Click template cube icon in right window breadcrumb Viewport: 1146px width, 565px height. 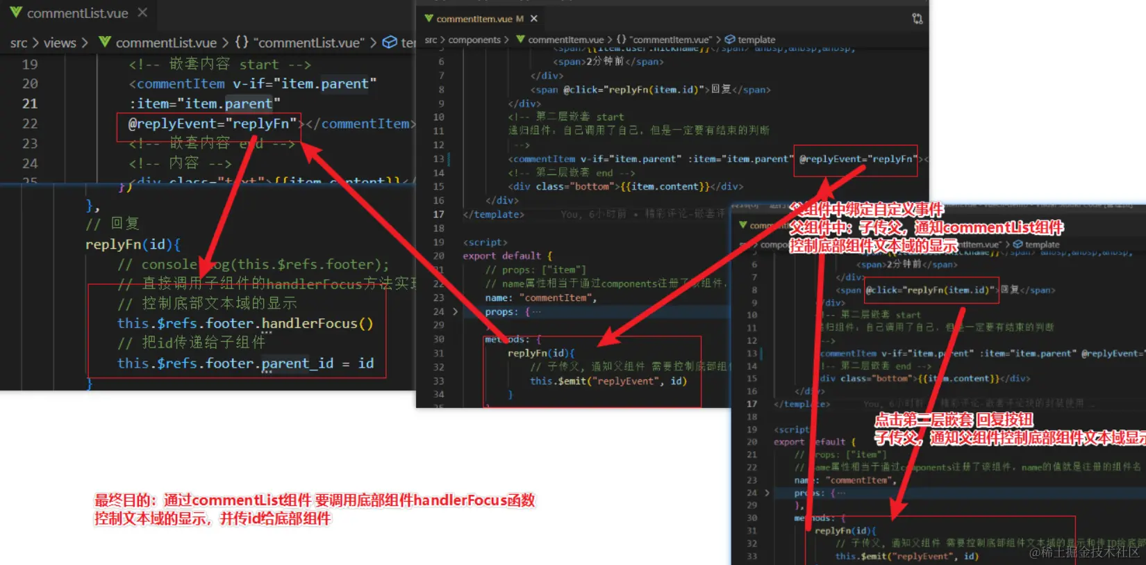[1018, 245]
